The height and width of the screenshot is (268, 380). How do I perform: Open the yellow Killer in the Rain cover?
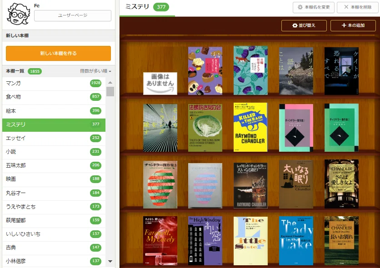[x=250, y=127]
